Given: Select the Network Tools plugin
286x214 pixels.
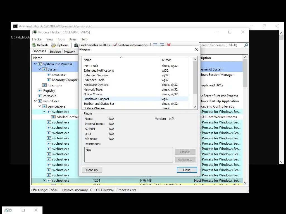Looking at the screenshot, I should click(x=135, y=89).
